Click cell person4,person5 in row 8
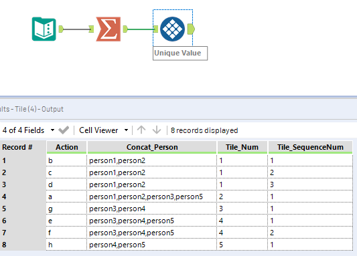 pyautogui.click(x=152, y=245)
